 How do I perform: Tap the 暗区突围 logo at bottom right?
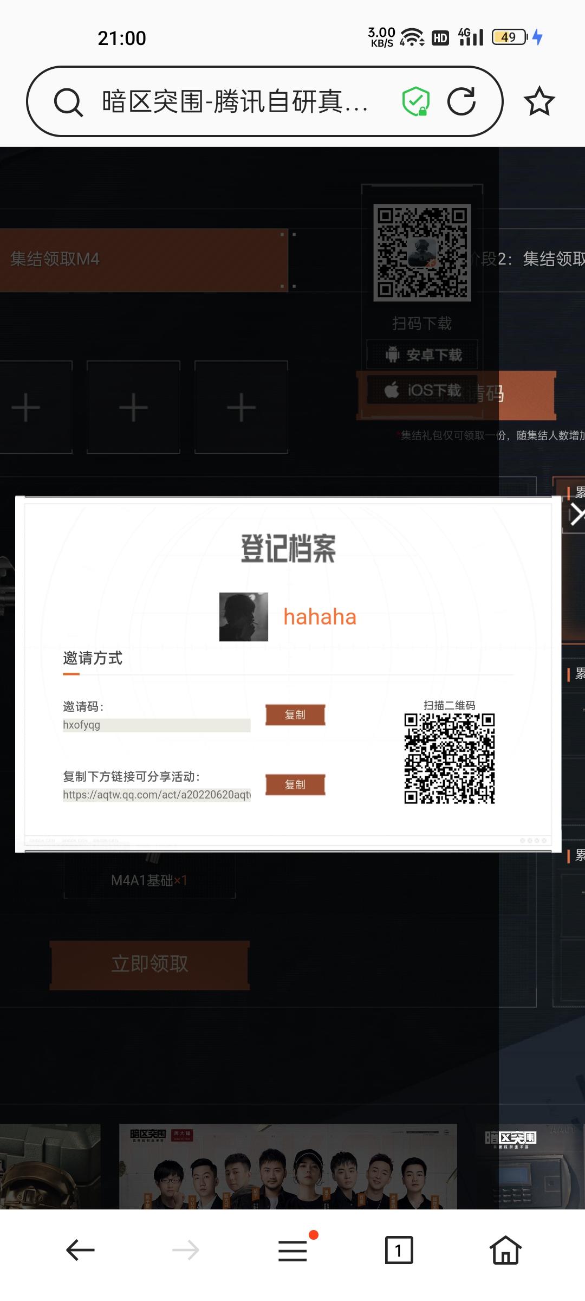pyautogui.click(x=510, y=1138)
